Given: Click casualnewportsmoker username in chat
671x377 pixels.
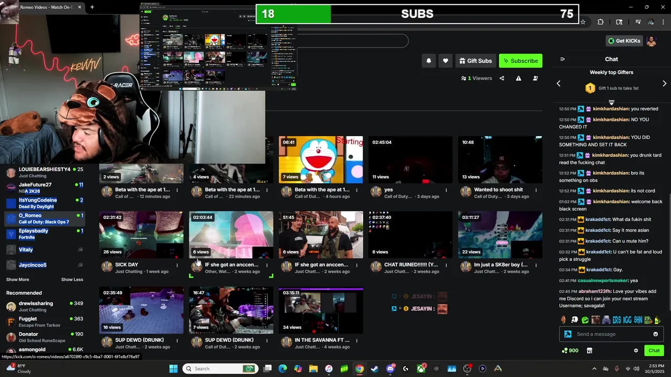Looking at the screenshot, I should [603, 281].
